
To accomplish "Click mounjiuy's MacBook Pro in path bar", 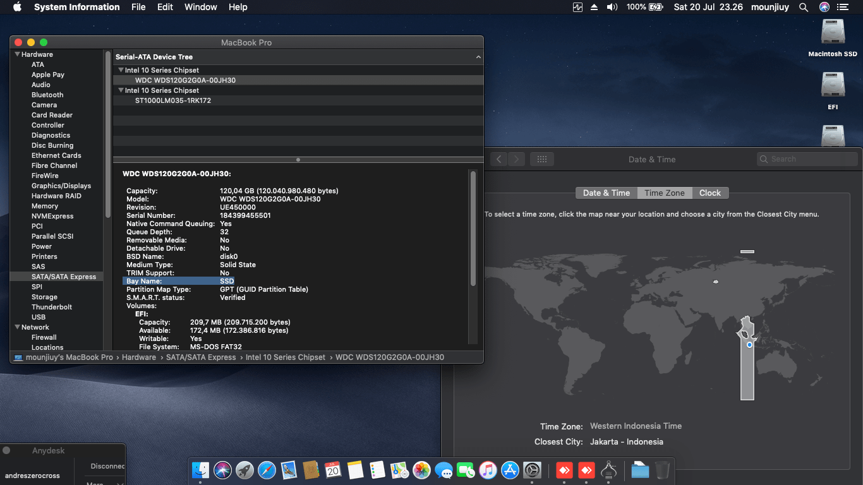I will coord(69,357).
